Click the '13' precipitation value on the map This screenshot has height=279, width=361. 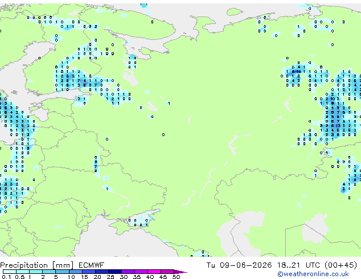[x=338, y=126]
